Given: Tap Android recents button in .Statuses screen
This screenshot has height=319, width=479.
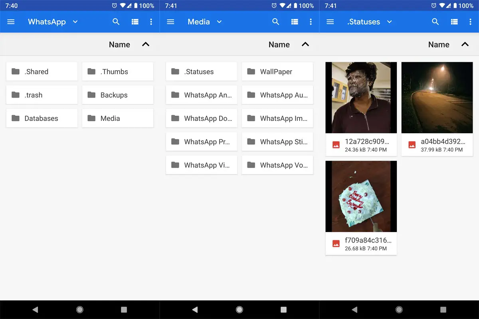Looking at the screenshot, I should (443, 309).
